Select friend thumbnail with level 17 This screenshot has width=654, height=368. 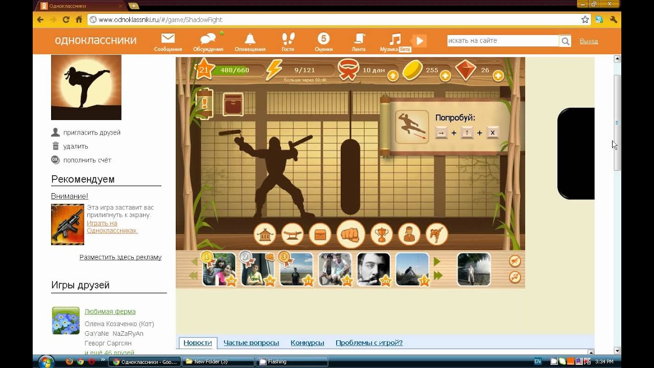click(x=412, y=269)
